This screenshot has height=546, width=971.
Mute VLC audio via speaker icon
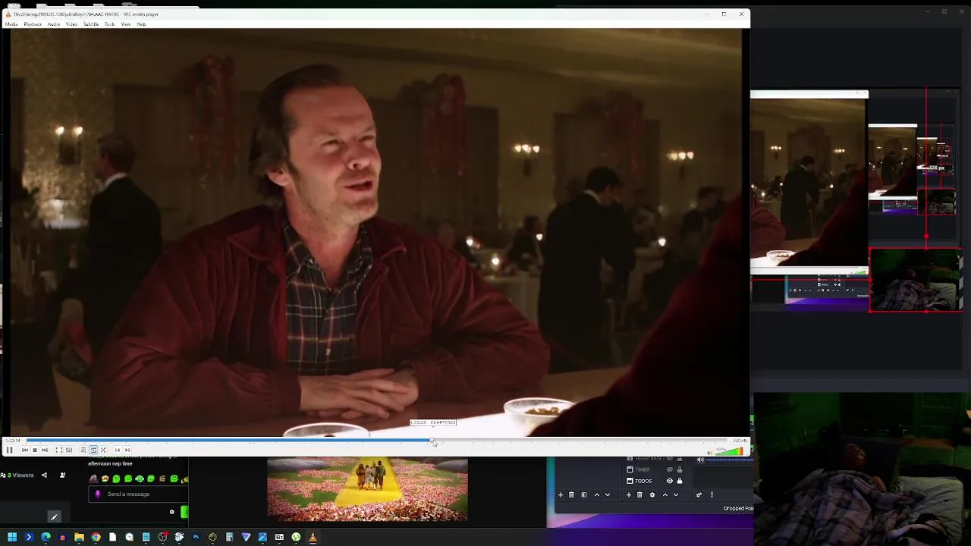tap(710, 453)
